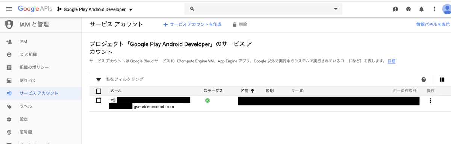The height and width of the screenshot is (144, 451).
Task: Open the notifications bell
Action: 422,9
